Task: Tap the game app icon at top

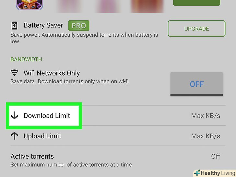Action: [x=29, y=5]
